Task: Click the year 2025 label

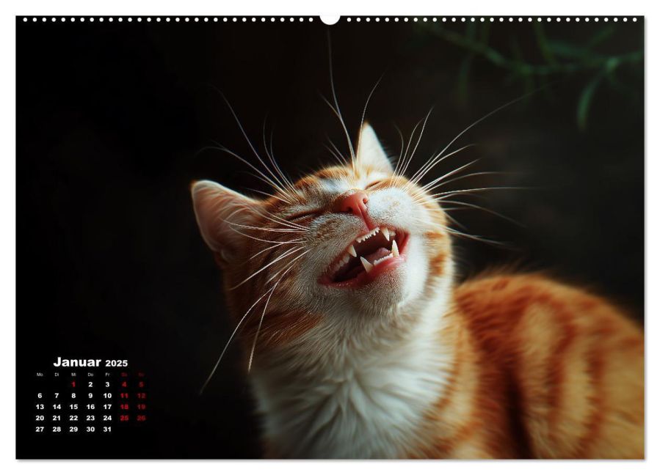Action: coord(116,364)
